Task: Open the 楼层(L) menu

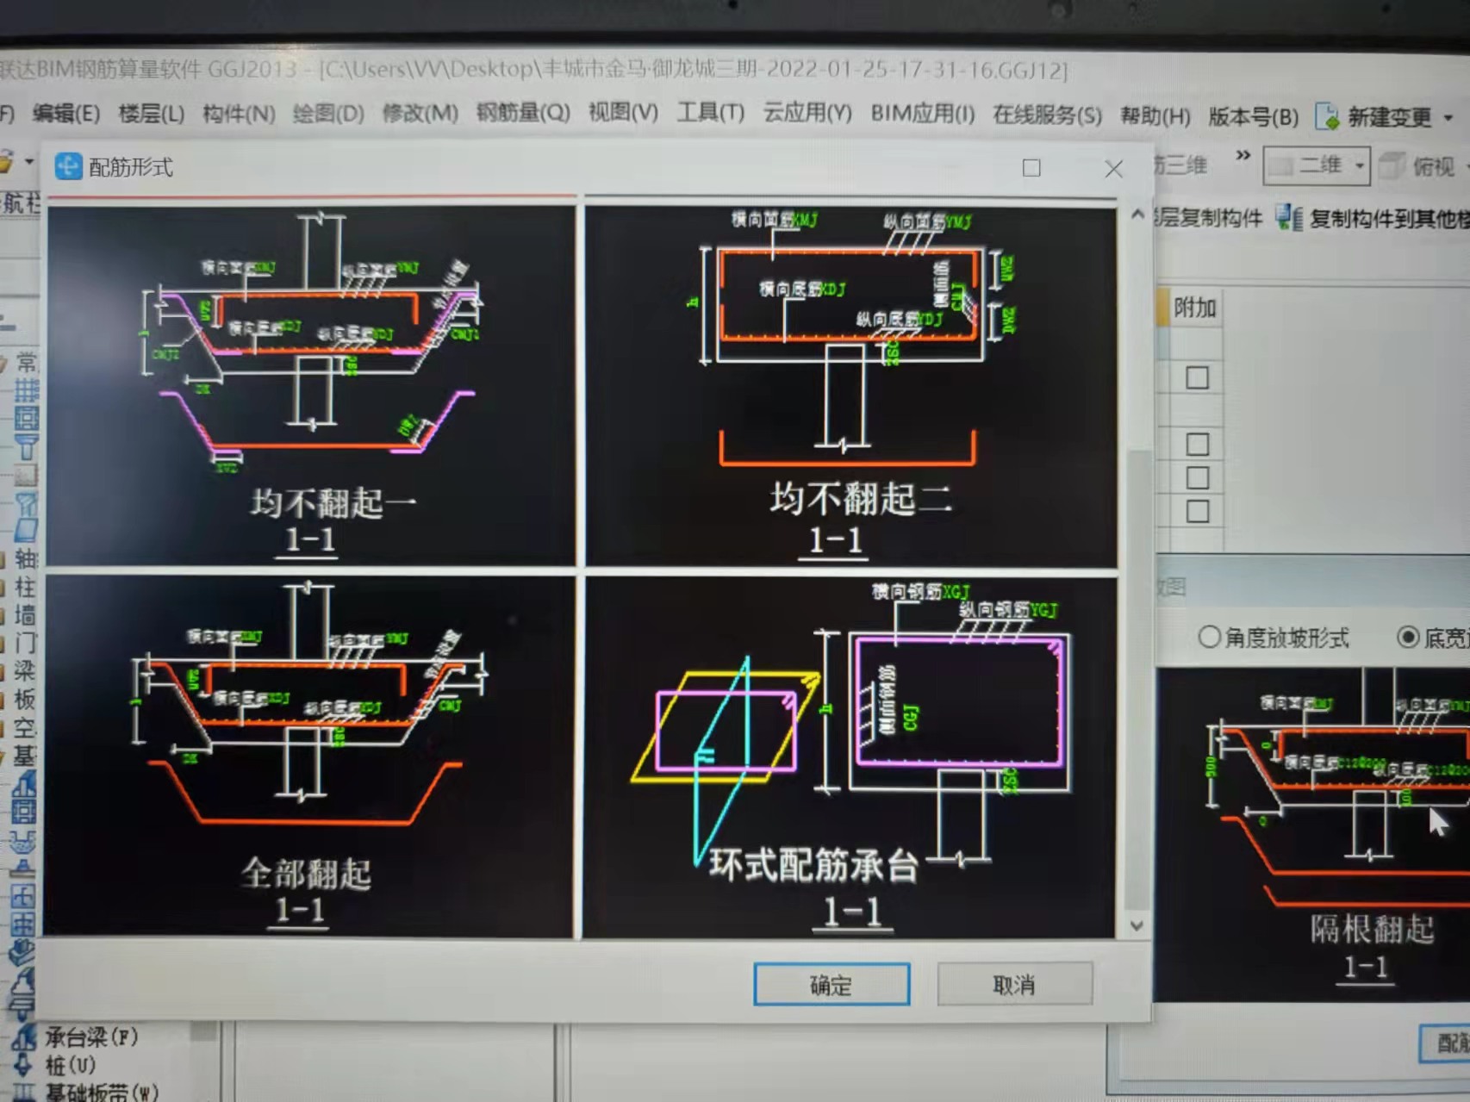Action: coord(152,113)
